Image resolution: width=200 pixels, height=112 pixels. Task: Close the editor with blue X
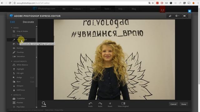[x=190, y=11]
